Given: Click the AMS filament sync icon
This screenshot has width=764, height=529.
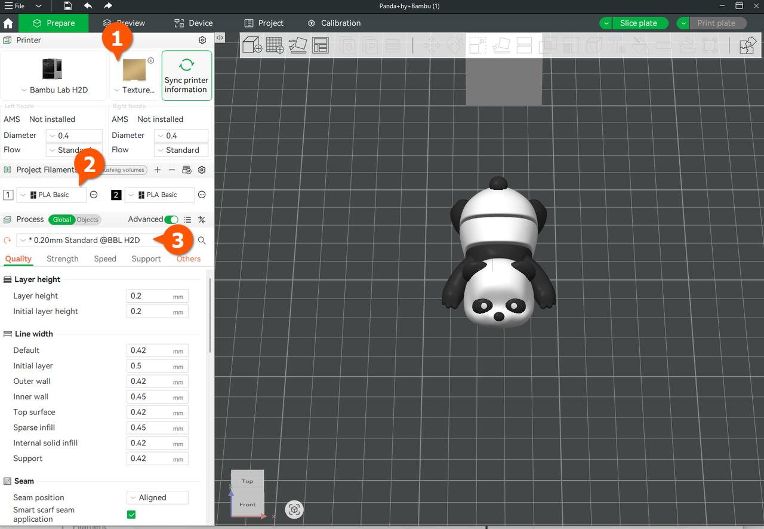Looking at the screenshot, I should point(187,170).
